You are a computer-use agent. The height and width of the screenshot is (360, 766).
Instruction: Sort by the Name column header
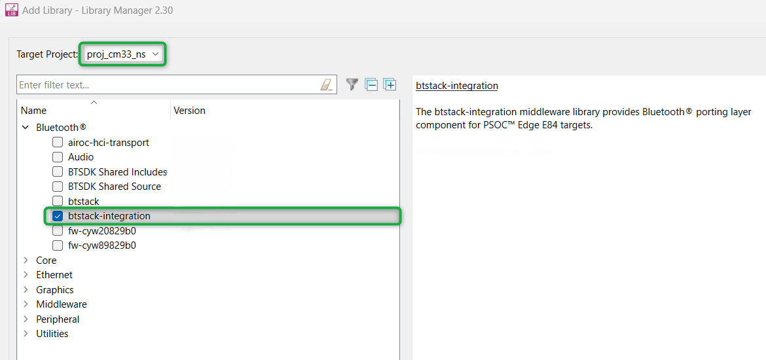[34, 111]
